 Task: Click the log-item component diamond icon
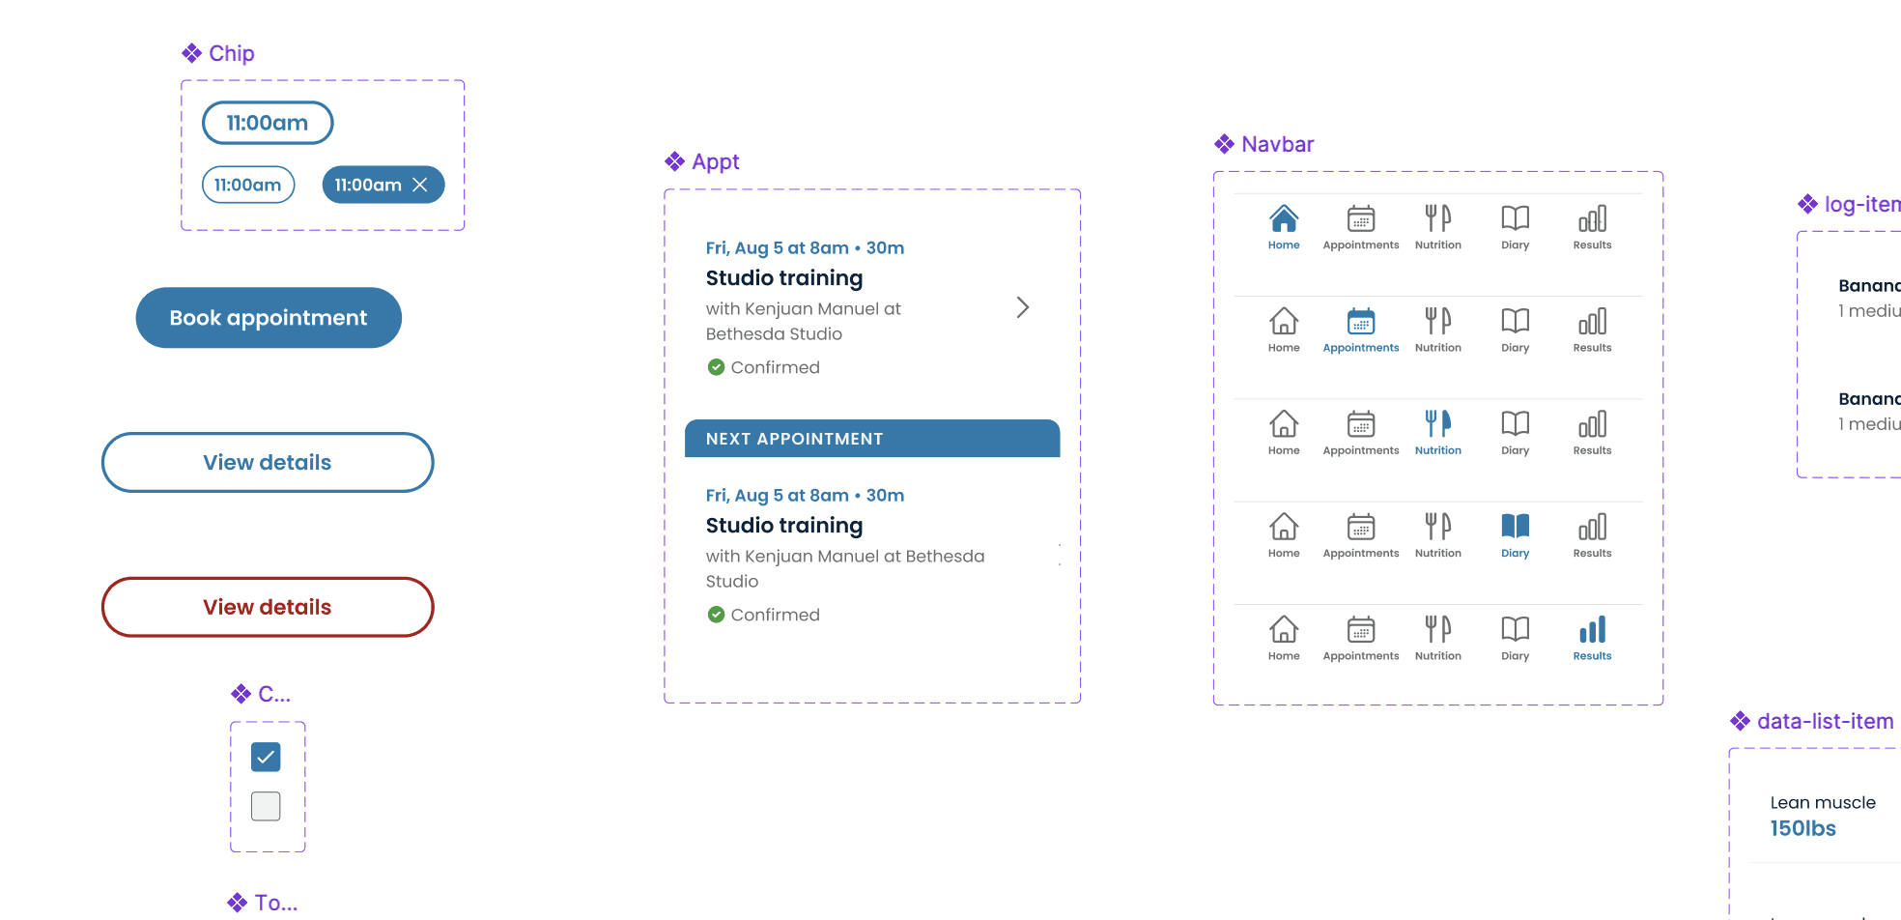pos(1807,204)
